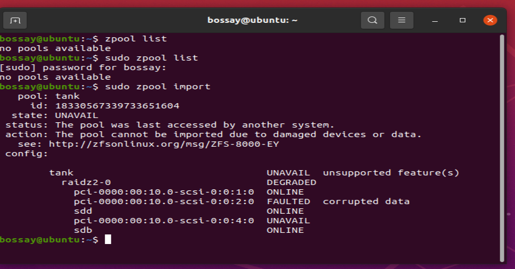Click the raidz2-0 vdev entry
The width and height of the screenshot is (515, 269).
tap(86, 182)
